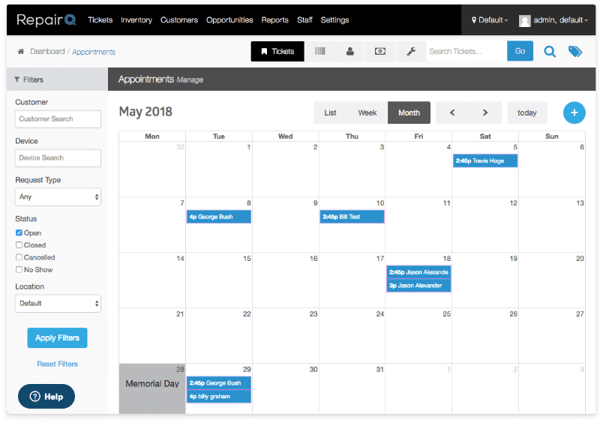Go to previous month arrow
The width and height of the screenshot is (603, 423).
click(452, 112)
